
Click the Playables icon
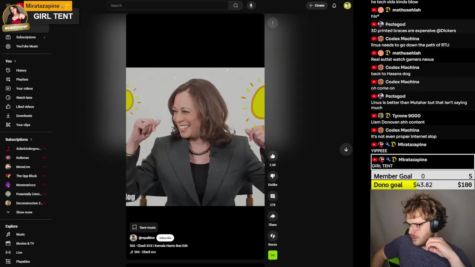coord(8,261)
